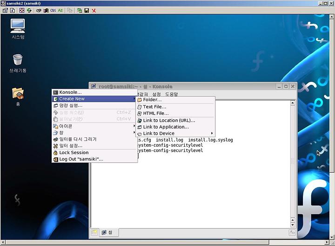This screenshot has height=246, width=335.
Task: Open 설정 menu in Konsole
Action: (x=157, y=94)
